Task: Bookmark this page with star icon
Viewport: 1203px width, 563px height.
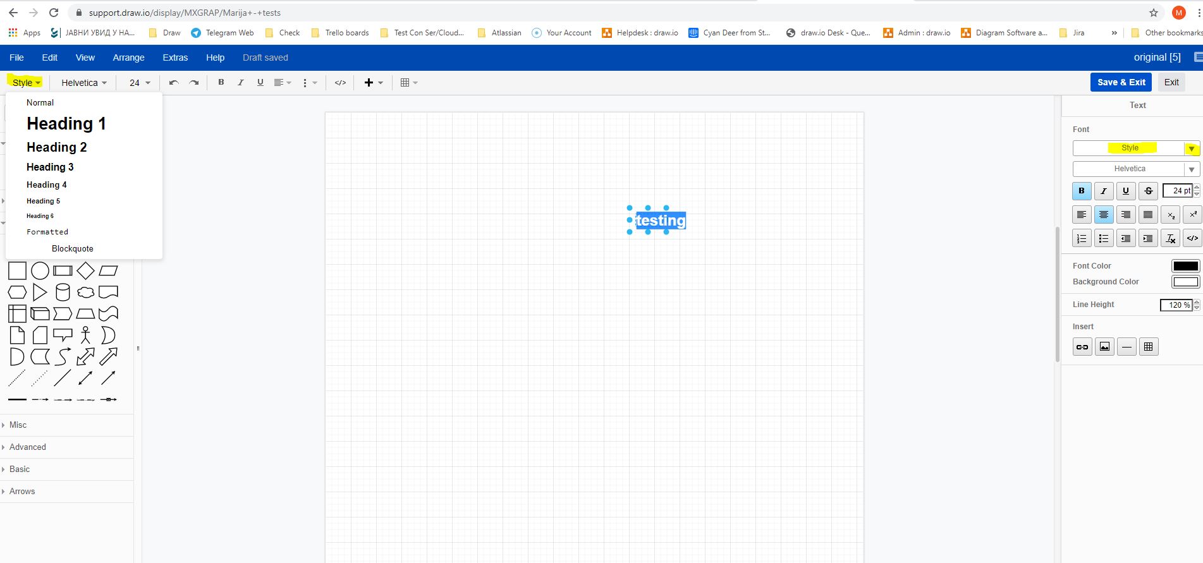Action: (x=1154, y=13)
